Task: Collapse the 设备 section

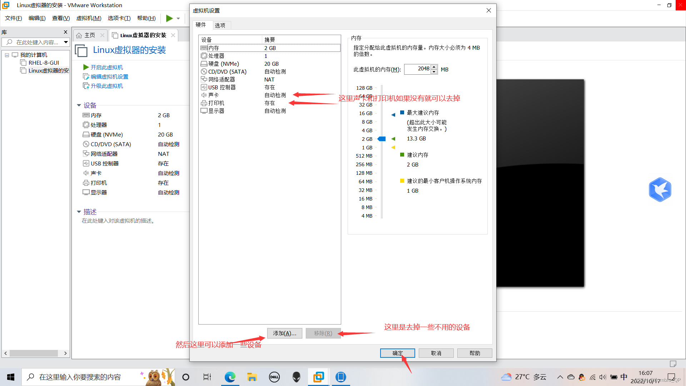Action: 79,105
